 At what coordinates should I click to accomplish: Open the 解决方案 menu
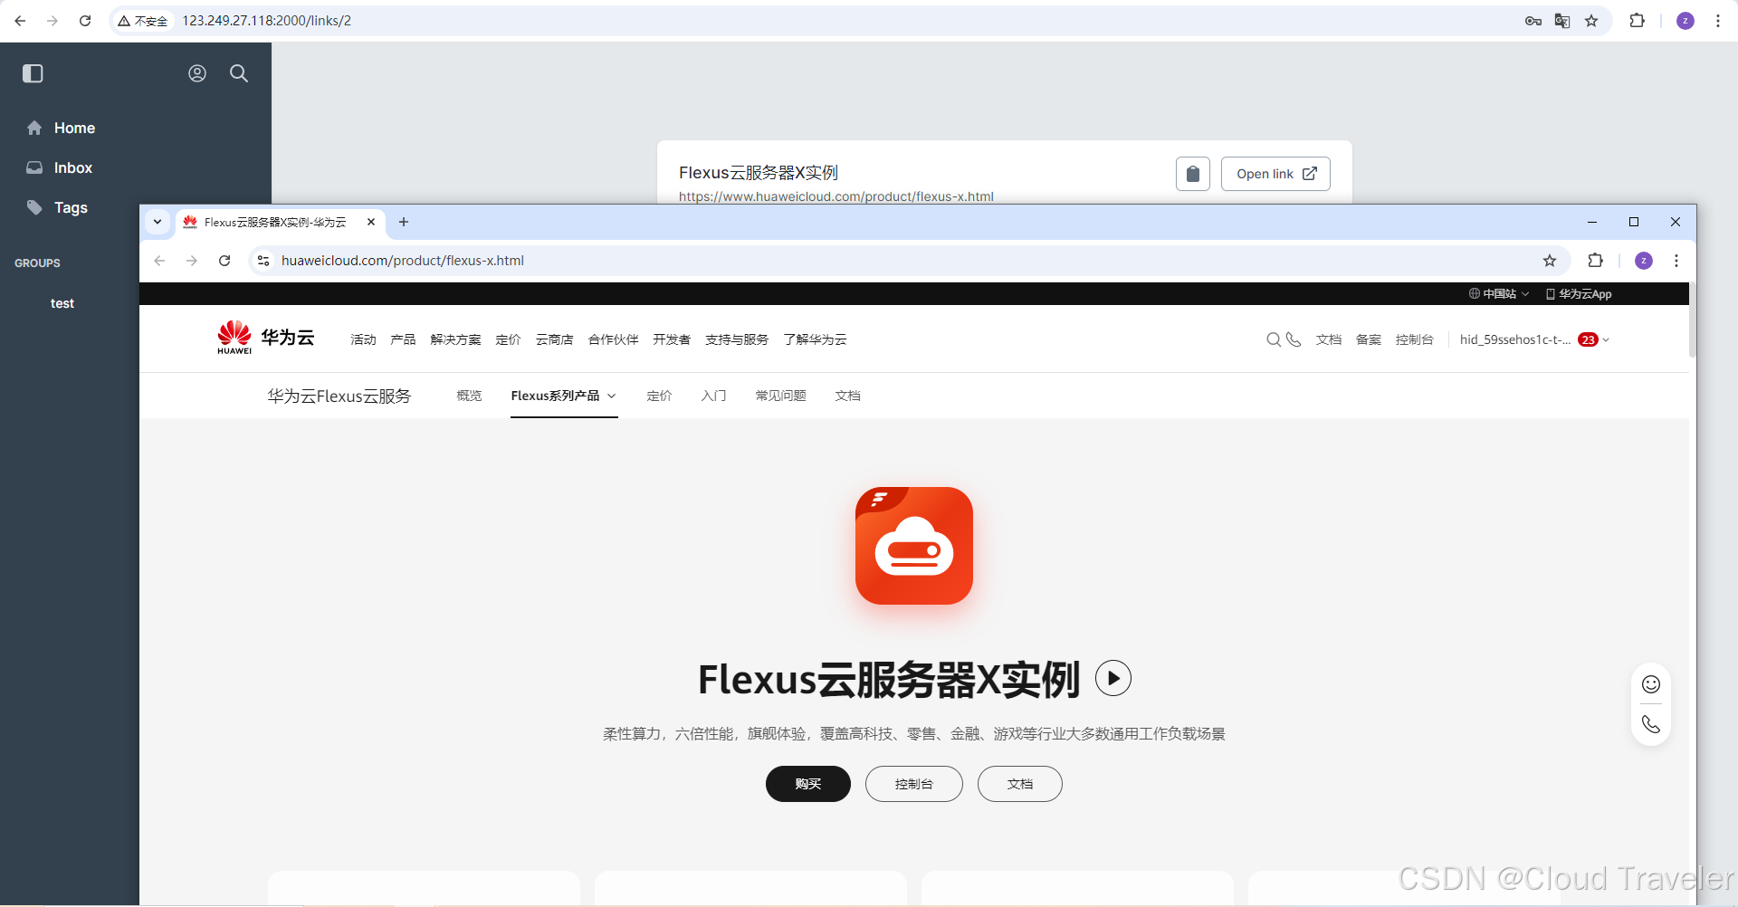455,339
